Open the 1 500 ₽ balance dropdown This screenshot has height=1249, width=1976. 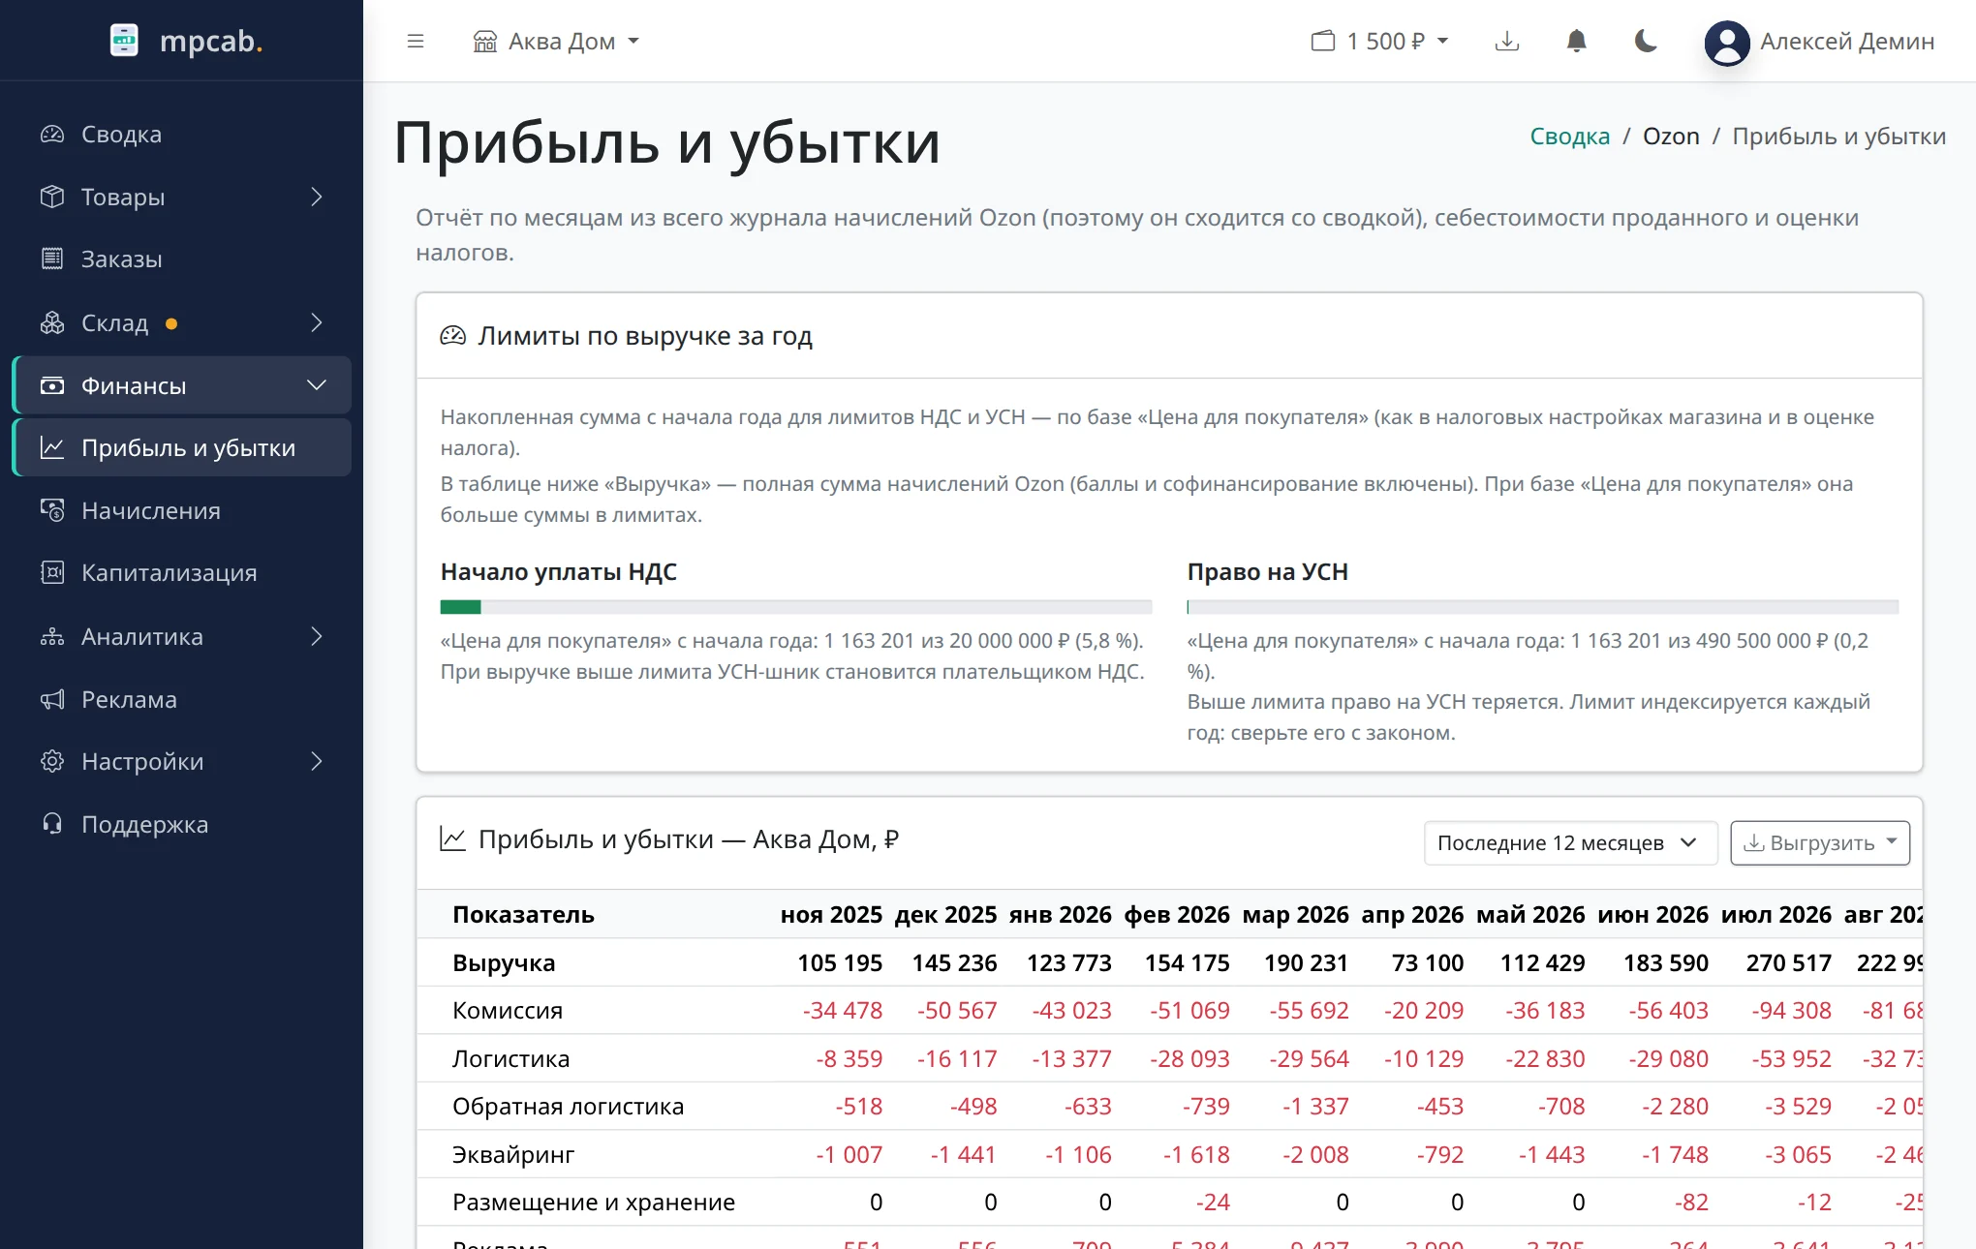click(x=1380, y=41)
